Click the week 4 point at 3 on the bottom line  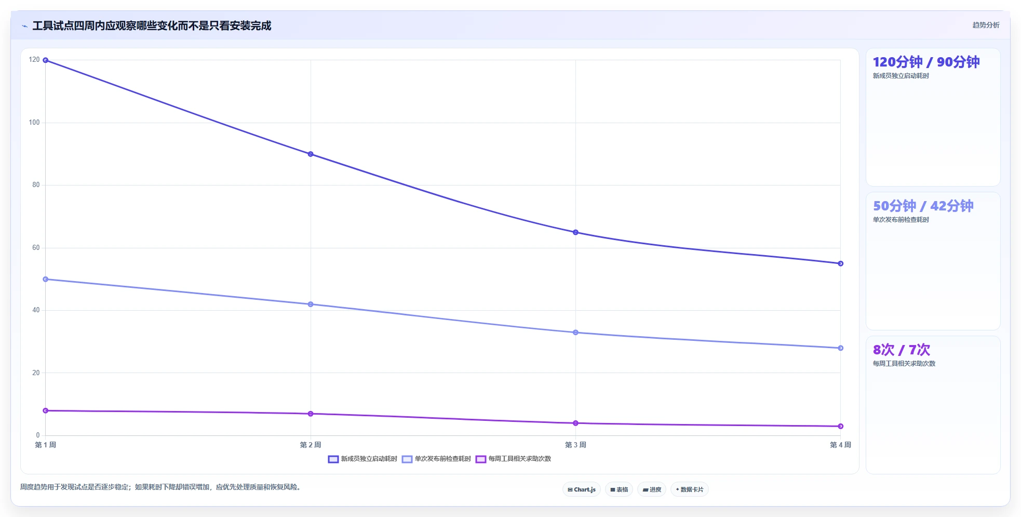[x=840, y=426]
